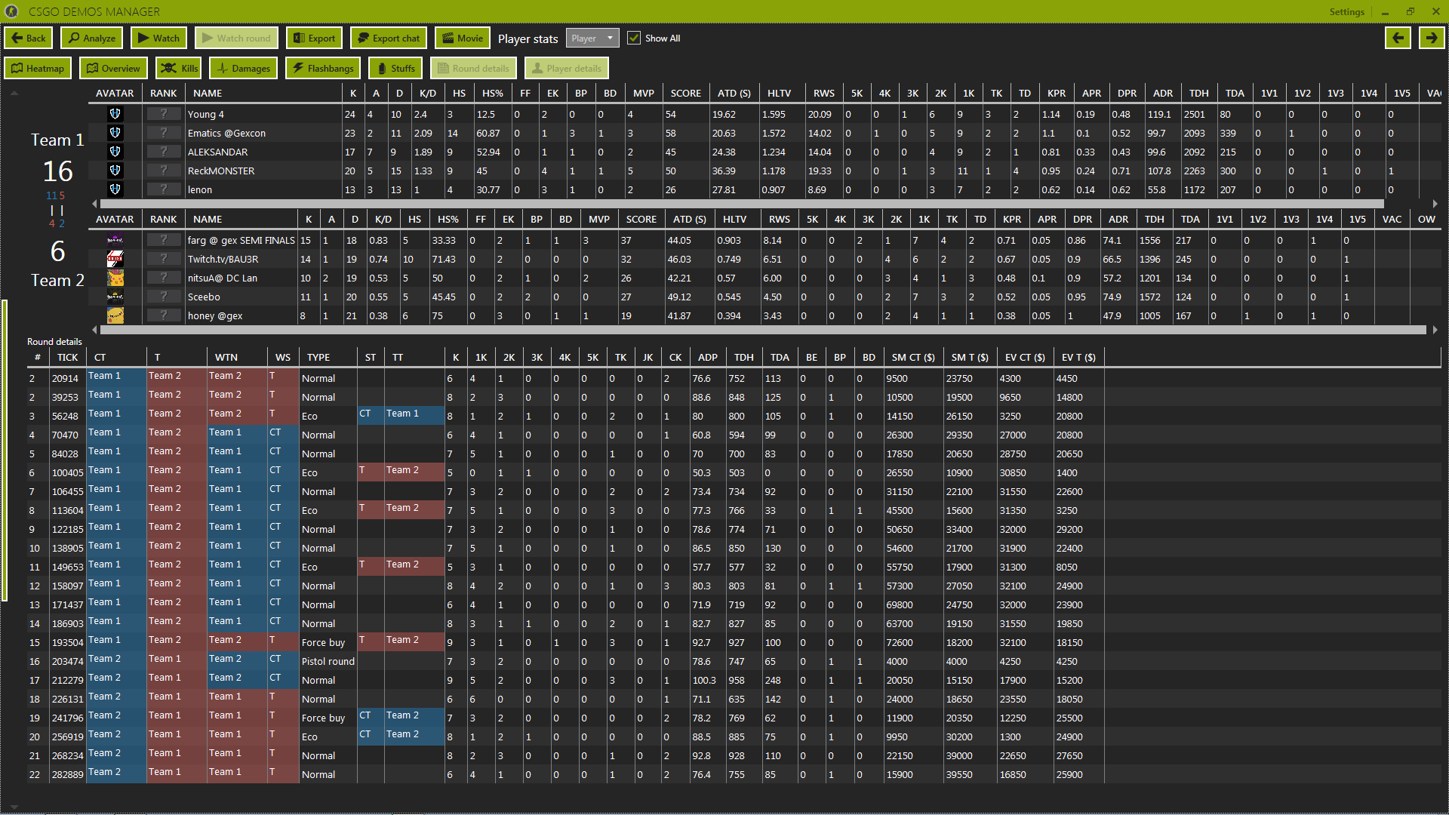Open the Damages view

pos(244,69)
